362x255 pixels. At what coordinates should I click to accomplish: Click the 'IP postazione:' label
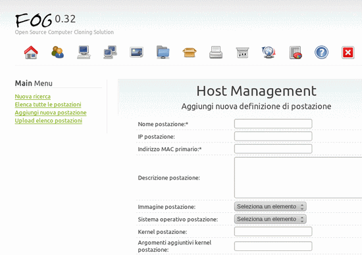click(156, 137)
